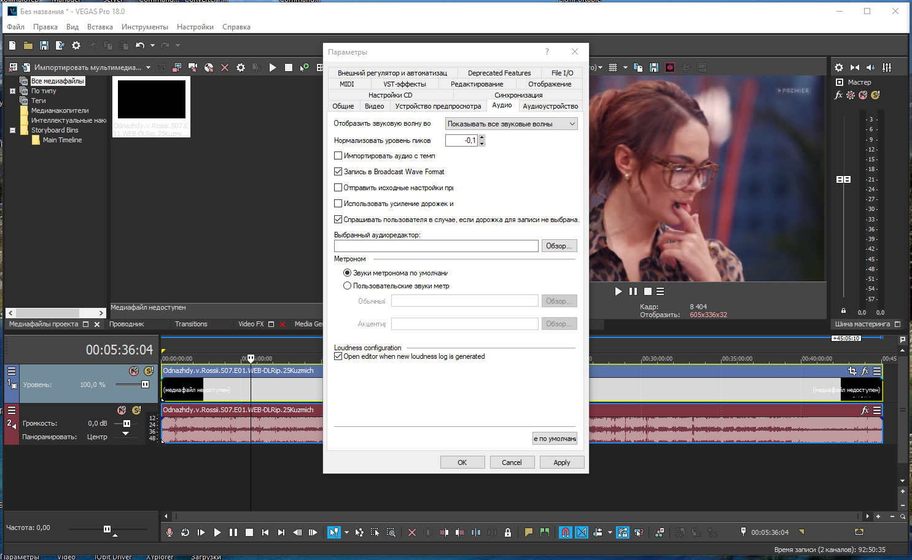The height and width of the screenshot is (560, 912).
Task: Open Import Media dropdown arrow
Action: click(149, 67)
